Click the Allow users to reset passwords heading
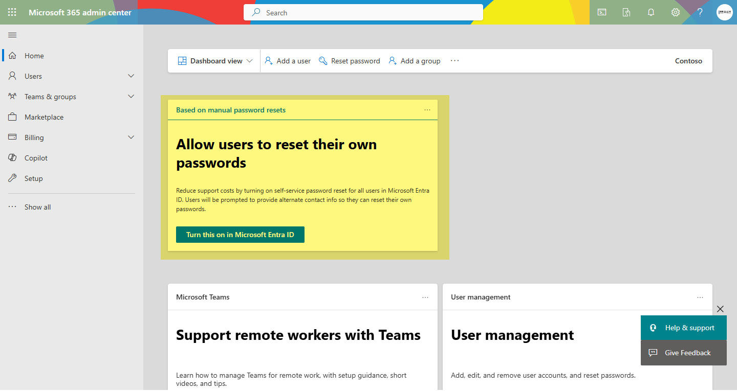 click(x=276, y=153)
